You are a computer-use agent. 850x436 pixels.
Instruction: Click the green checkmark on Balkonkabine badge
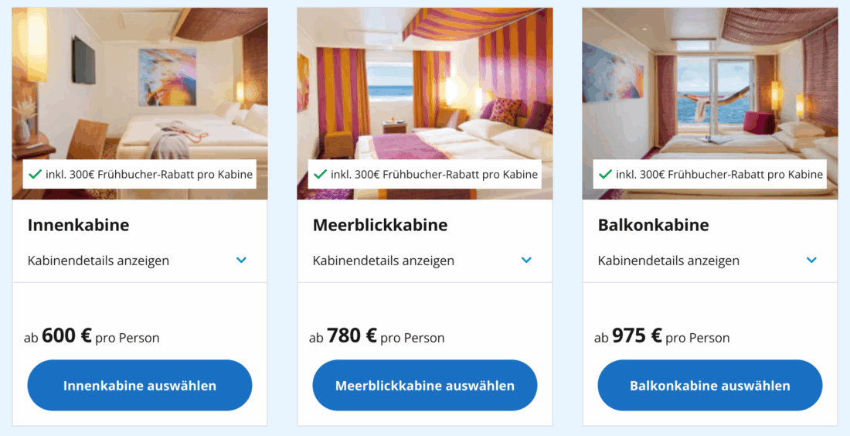pos(605,175)
